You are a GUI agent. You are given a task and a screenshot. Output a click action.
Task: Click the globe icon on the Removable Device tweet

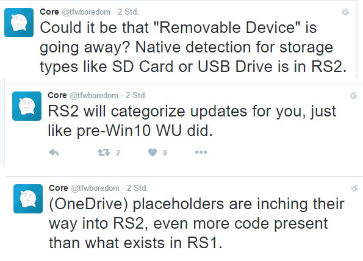pyautogui.click(x=346, y=12)
